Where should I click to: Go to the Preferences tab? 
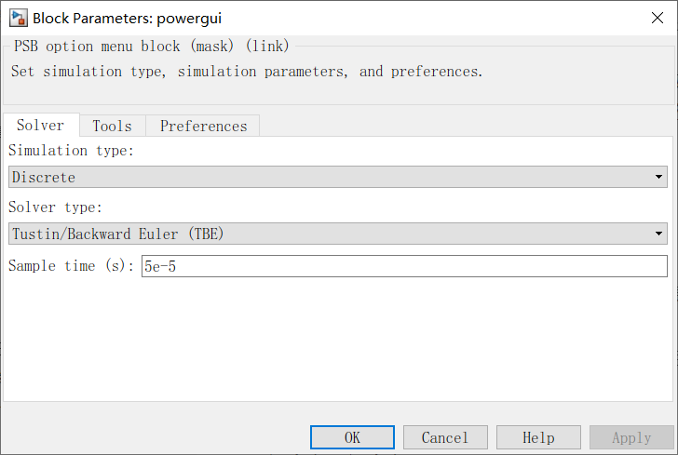coord(203,126)
